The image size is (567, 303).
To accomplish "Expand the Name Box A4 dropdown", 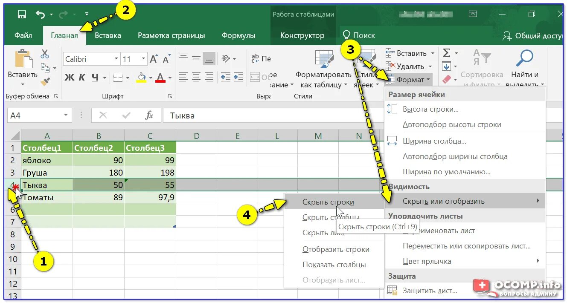I will tap(66, 115).
